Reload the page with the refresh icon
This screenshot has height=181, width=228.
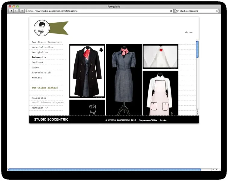tap(171, 11)
